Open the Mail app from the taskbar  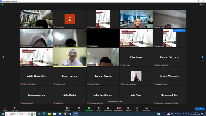click(x=60, y=114)
